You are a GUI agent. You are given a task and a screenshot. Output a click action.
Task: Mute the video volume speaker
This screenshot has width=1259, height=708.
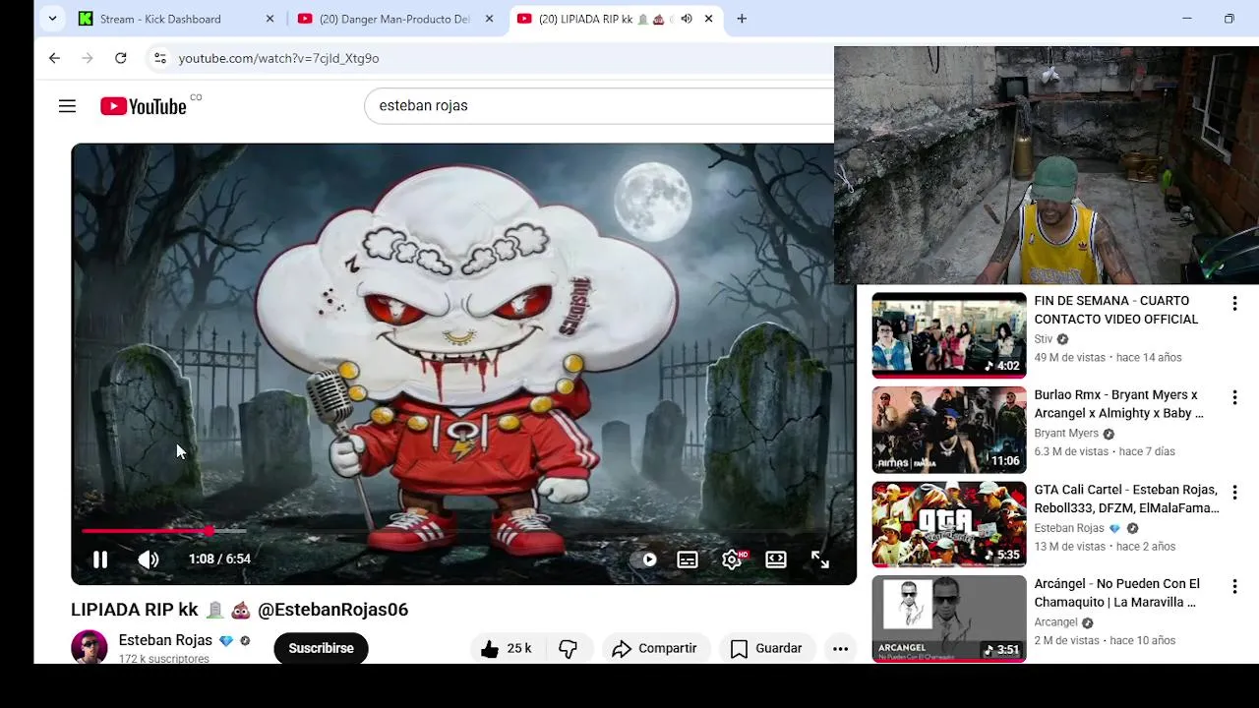(x=149, y=560)
